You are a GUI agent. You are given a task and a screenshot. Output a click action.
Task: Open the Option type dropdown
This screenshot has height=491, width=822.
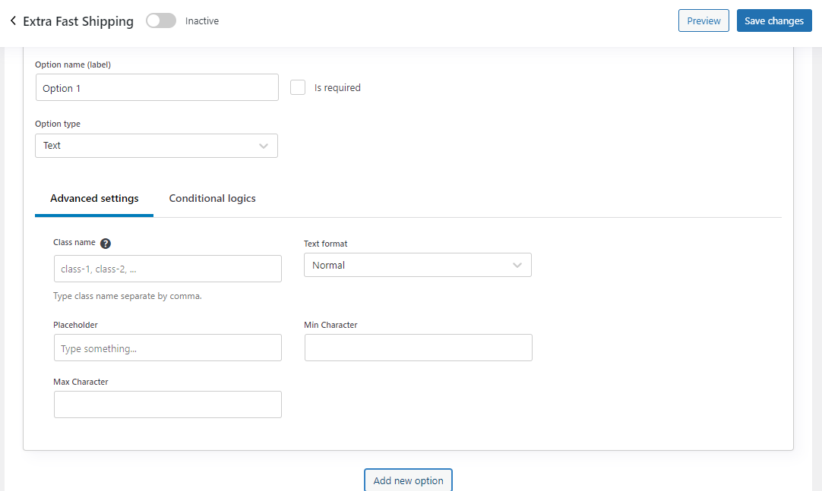tap(156, 146)
